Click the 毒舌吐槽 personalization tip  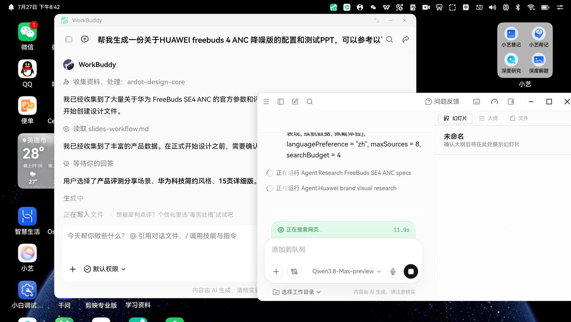click(x=175, y=215)
